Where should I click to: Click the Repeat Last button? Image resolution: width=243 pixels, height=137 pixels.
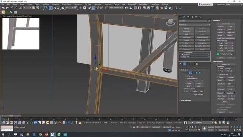point(226,64)
